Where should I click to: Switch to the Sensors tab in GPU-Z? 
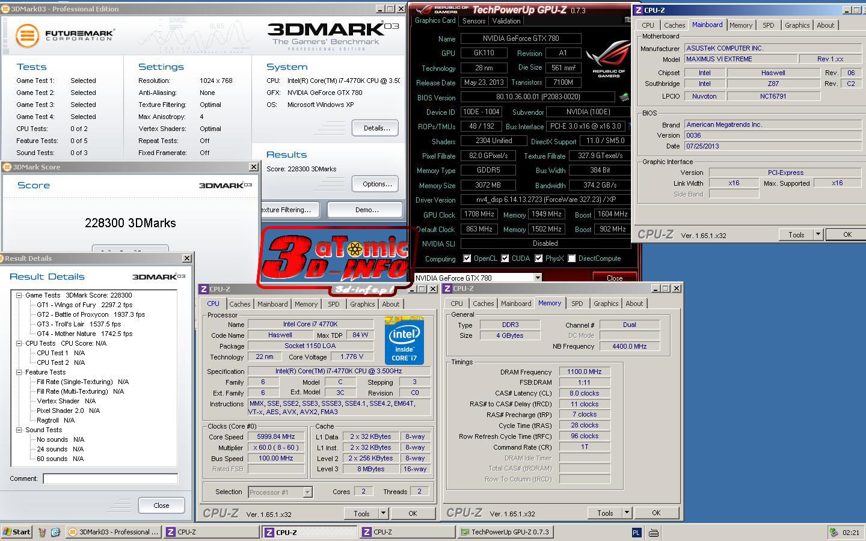tap(474, 21)
